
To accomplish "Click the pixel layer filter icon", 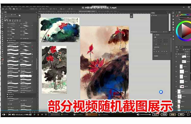I will click(x=184, y=50).
